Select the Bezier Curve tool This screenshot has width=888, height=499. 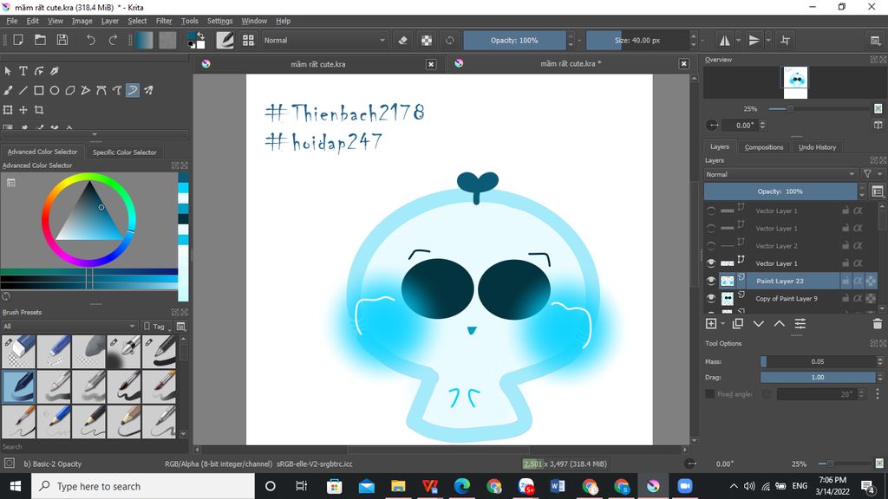[101, 90]
